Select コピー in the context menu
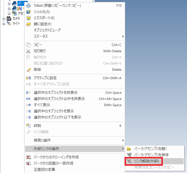 click(75, 45)
